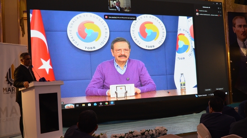Image resolution: width=247 pixels, height=138 pixels.
Task: Select the self-view video thumbnail at top
Action: 120,6
